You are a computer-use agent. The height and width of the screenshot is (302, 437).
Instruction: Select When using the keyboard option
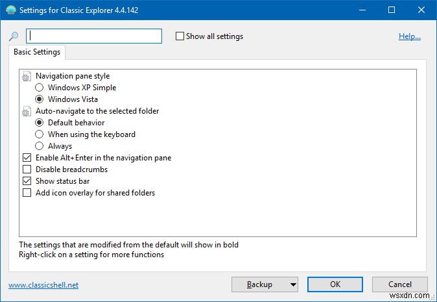pos(40,134)
